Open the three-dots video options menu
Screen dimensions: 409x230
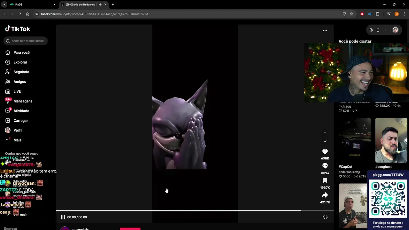tap(325, 30)
